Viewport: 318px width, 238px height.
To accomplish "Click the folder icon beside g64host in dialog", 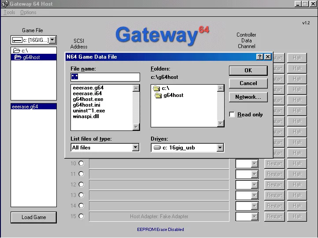I will (158, 95).
